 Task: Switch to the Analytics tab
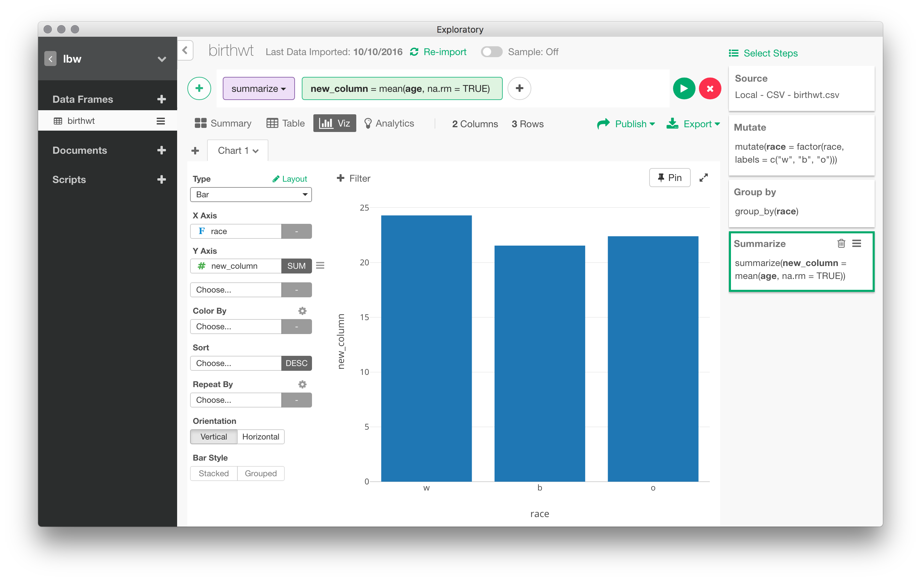(x=389, y=123)
